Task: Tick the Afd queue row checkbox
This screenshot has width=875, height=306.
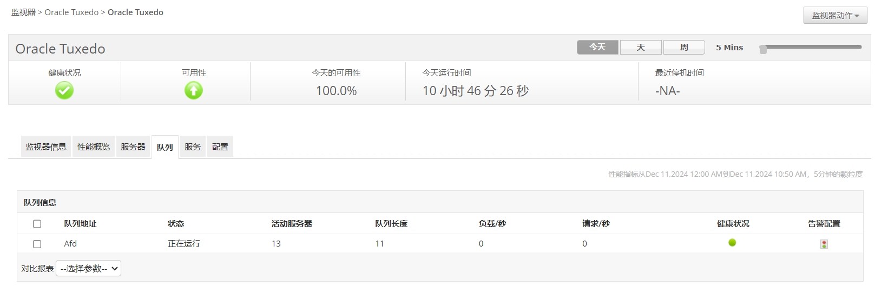Action: [x=37, y=244]
